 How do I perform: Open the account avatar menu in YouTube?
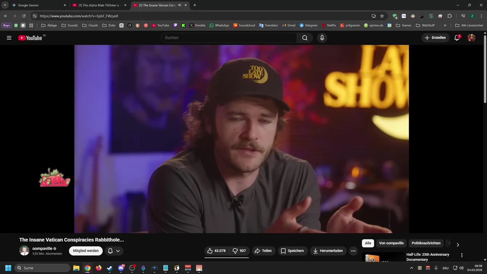[471, 38]
